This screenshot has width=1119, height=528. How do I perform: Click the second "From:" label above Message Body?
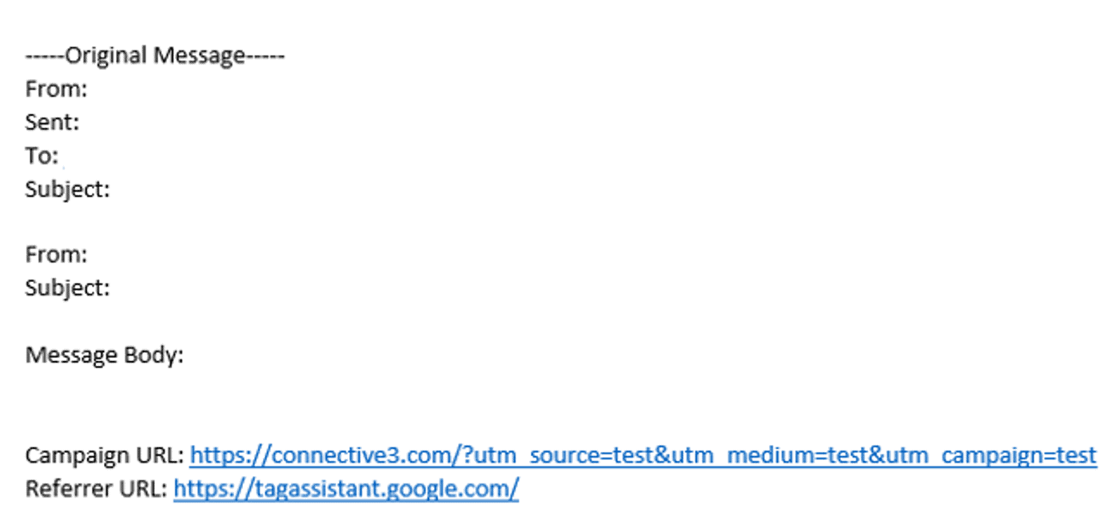(56, 256)
